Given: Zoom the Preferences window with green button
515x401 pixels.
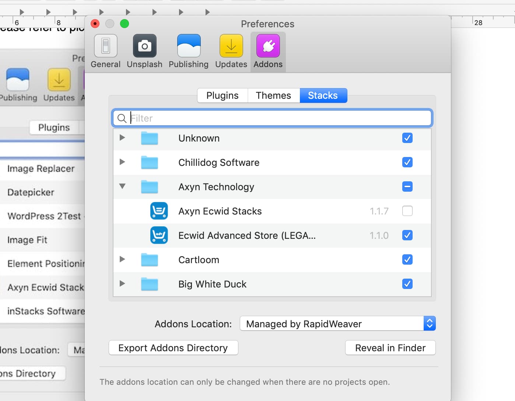Looking at the screenshot, I should click(125, 24).
